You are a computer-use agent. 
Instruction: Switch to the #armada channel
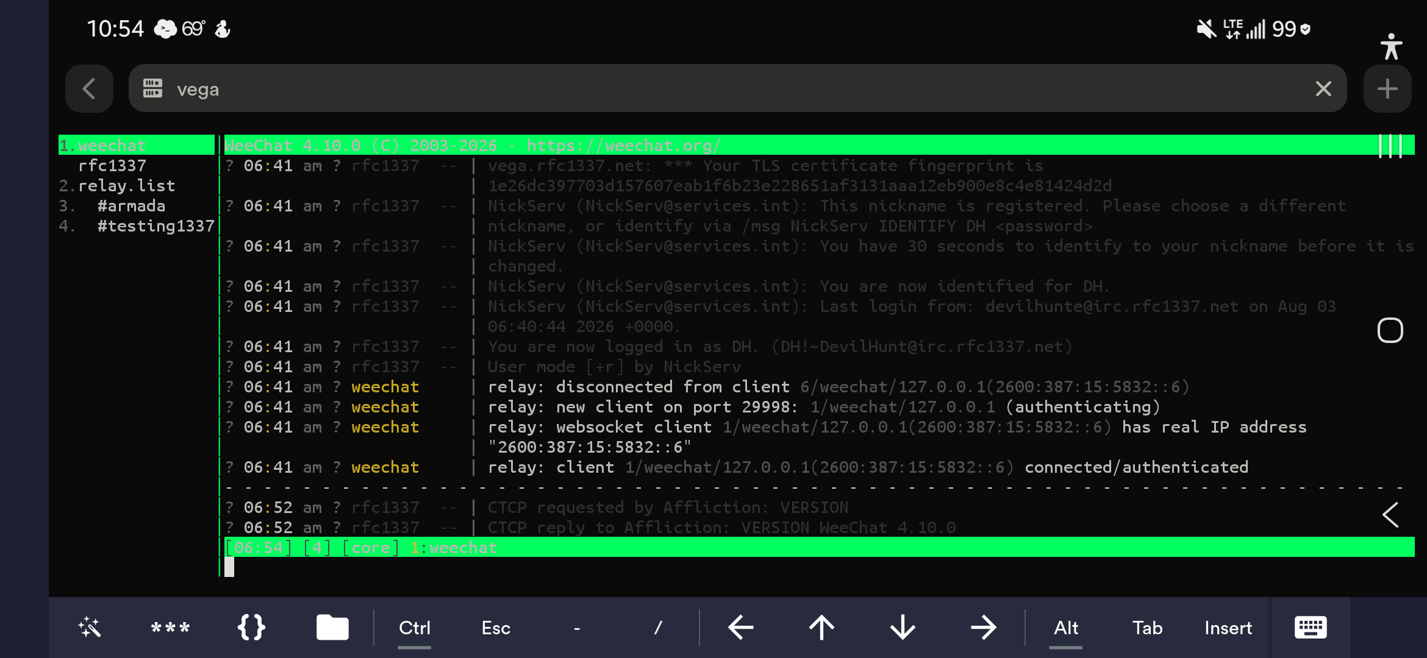pos(132,206)
